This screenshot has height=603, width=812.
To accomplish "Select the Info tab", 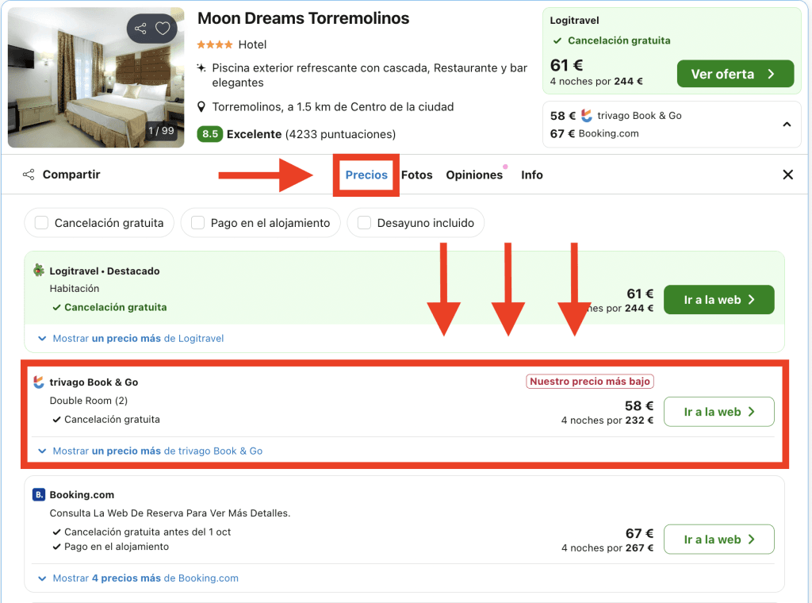I will (531, 175).
